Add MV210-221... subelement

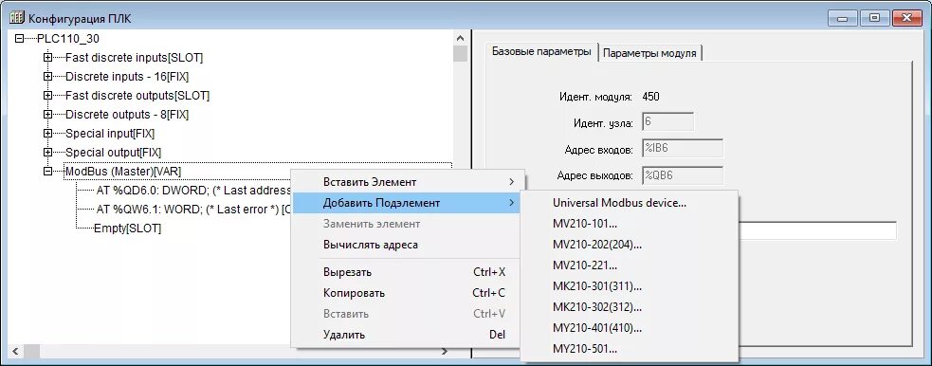click(x=629, y=265)
